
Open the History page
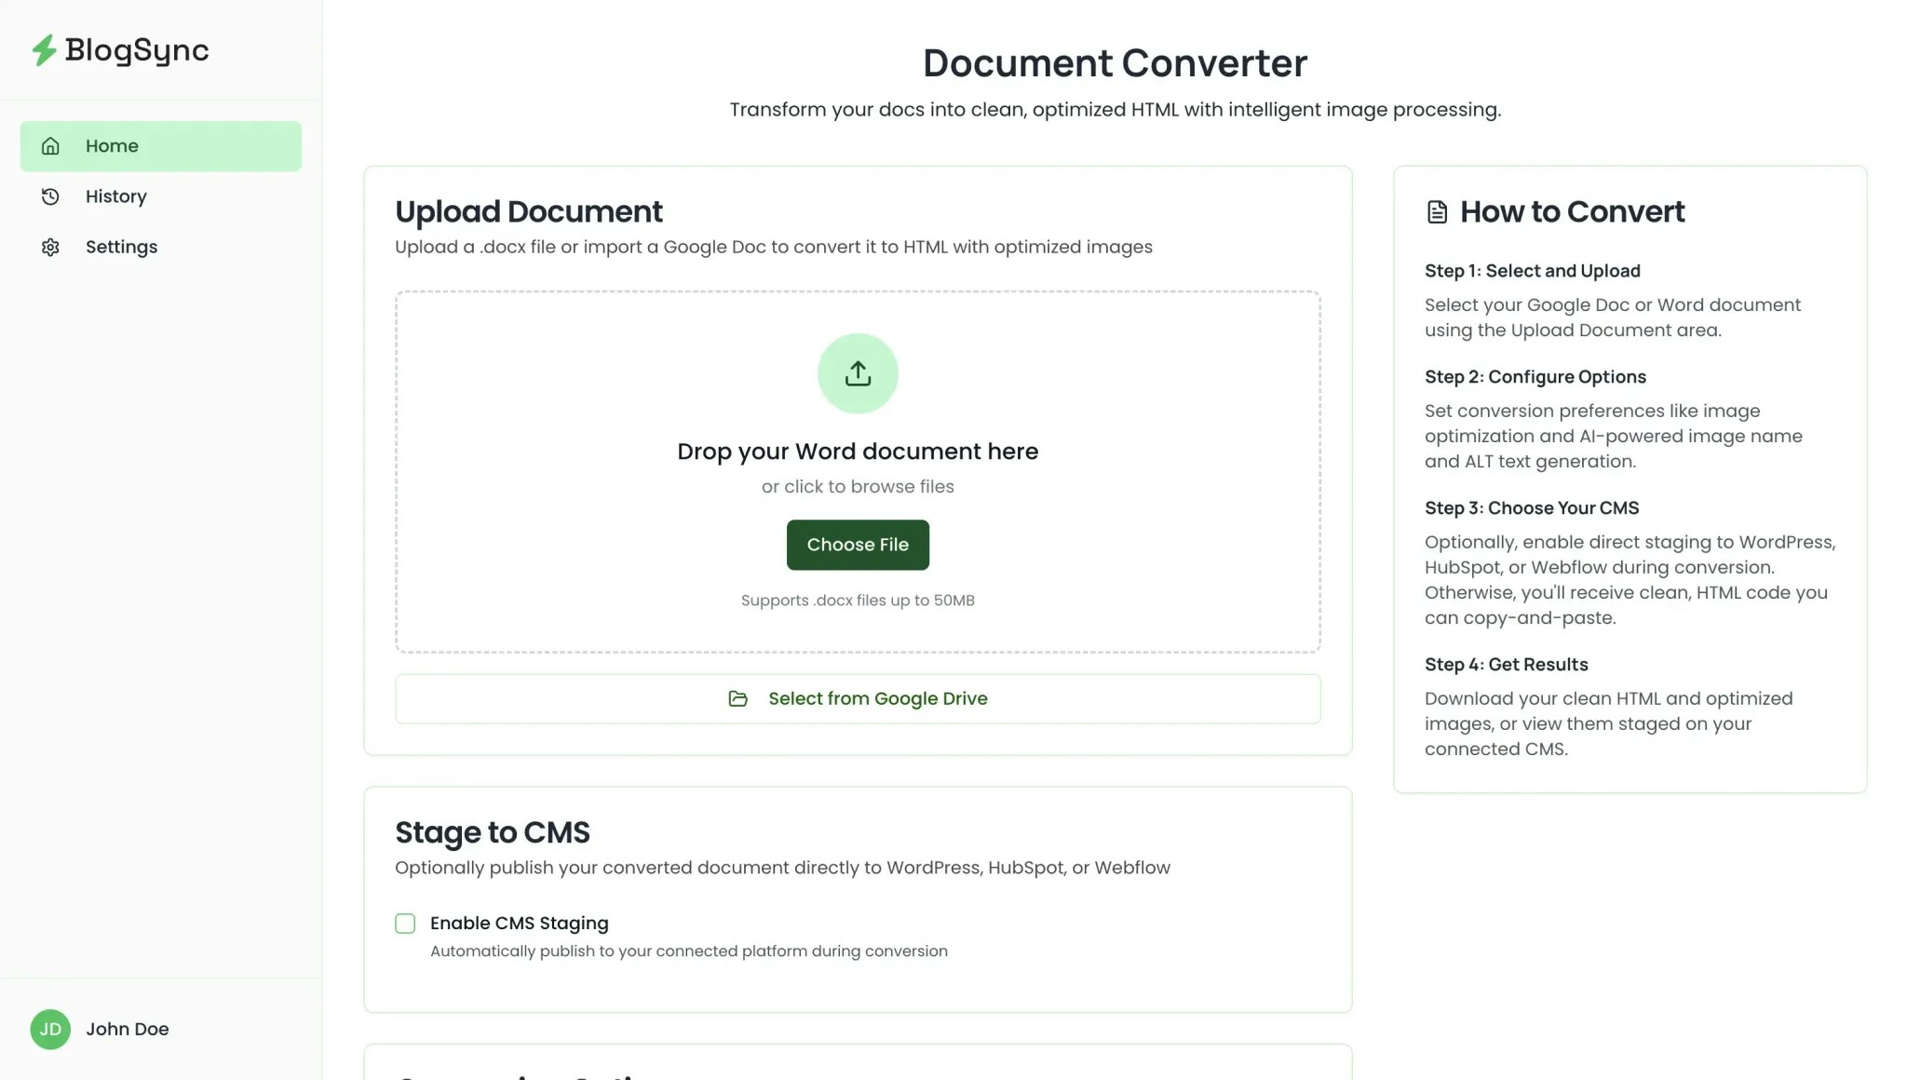pos(116,196)
